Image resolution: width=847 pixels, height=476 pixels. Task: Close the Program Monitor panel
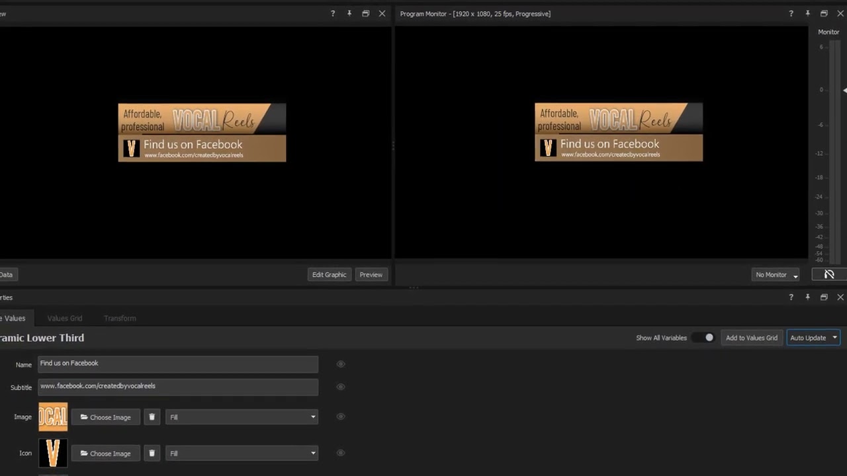(840, 13)
